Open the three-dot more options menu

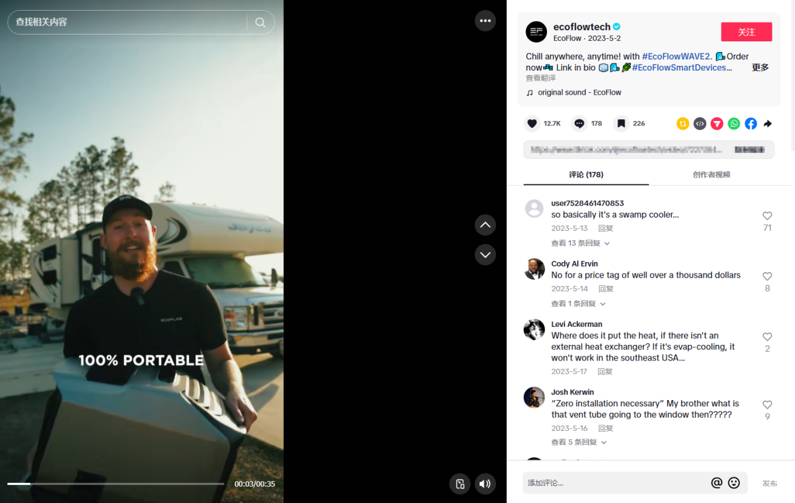[x=485, y=21]
